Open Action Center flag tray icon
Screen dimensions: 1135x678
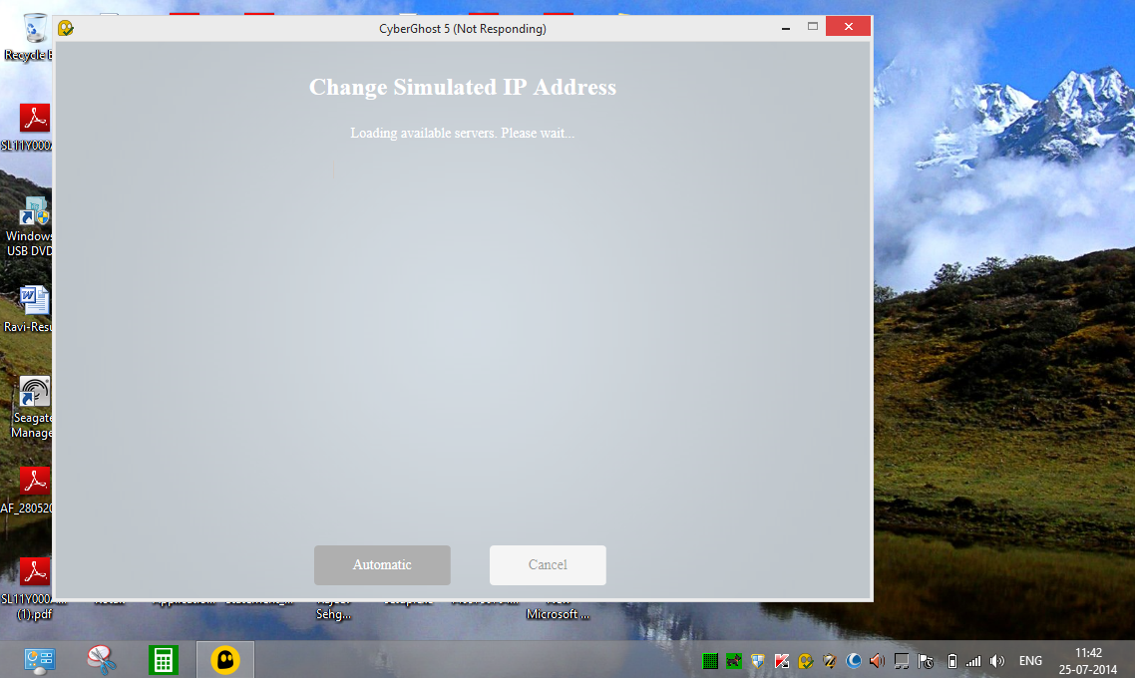click(926, 661)
